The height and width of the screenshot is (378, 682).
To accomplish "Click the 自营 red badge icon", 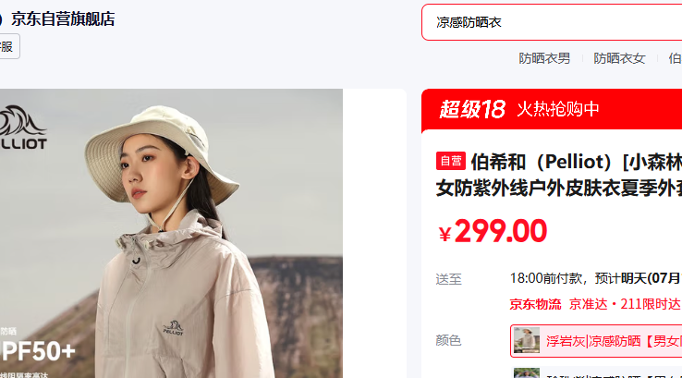I will [451, 161].
